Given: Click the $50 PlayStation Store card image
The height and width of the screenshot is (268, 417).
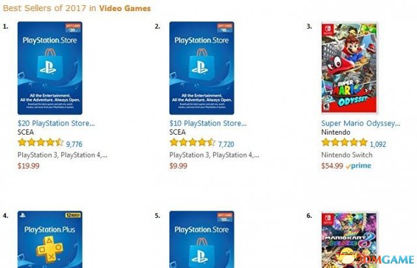Looking at the screenshot, I should coord(201,239).
